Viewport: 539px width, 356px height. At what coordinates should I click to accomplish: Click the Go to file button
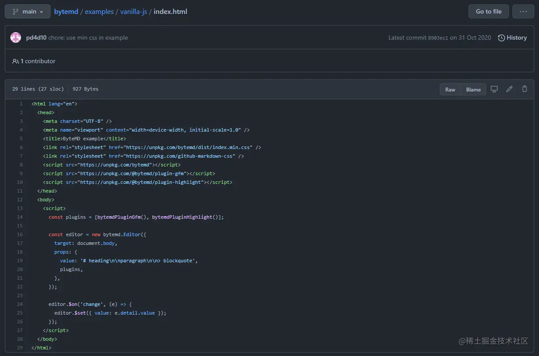488,11
